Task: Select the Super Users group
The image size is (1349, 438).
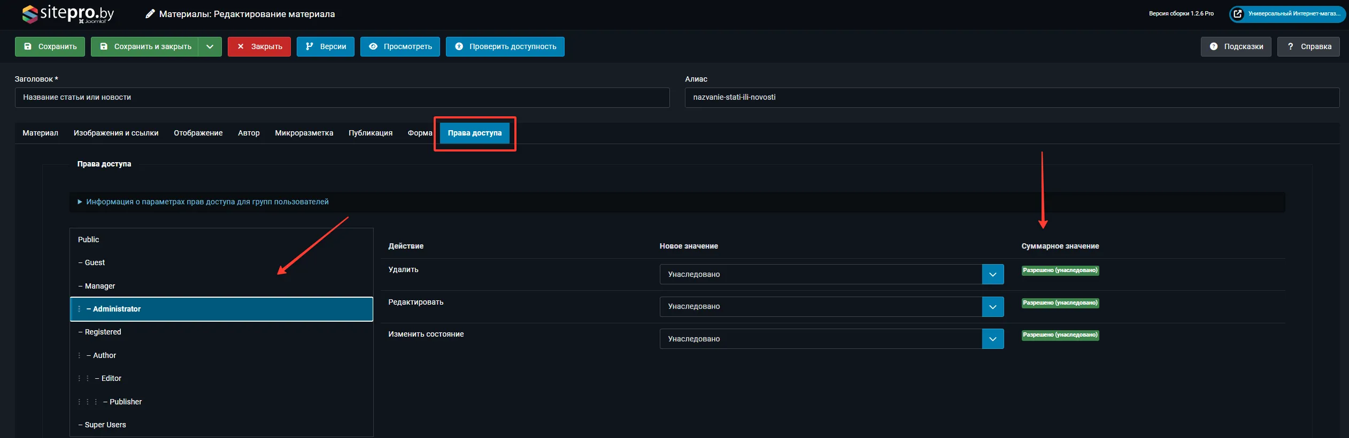Action: [x=105, y=425]
